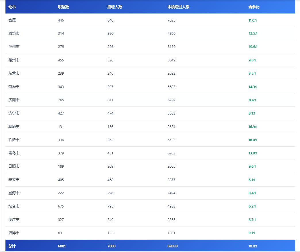Screen dimensions: 300x252
Task: Click the 总计 footer label
Action: point(12,246)
